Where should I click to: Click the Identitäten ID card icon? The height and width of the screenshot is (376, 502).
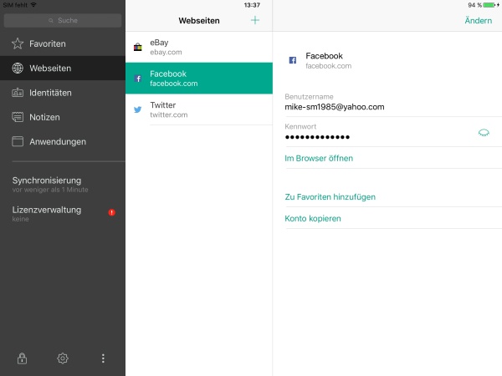click(18, 93)
